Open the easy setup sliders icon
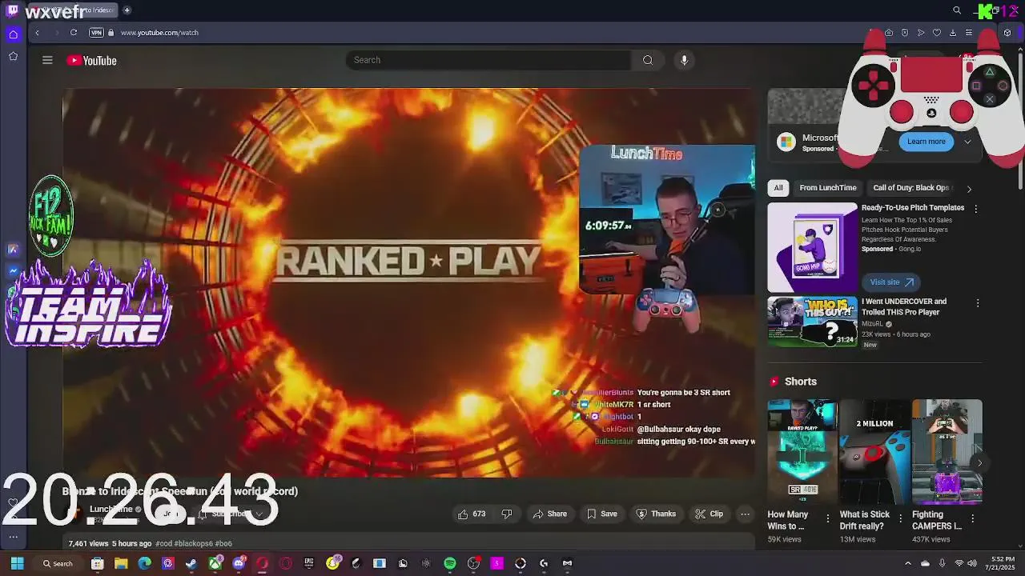Image resolution: width=1025 pixels, height=576 pixels. coord(969,33)
